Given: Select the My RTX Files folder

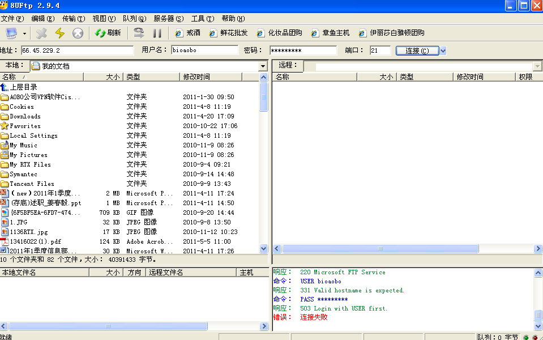Looking at the screenshot, I should pyautogui.click(x=25, y=165).
